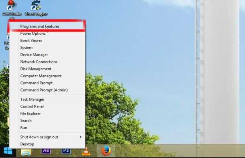Open Event Viewer
The image size is (245, 158).
pos(47,41)
